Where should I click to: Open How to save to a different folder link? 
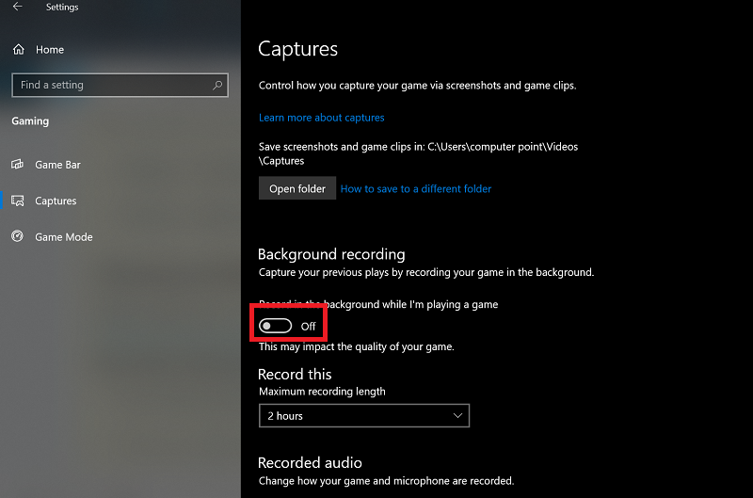point(416,188)
